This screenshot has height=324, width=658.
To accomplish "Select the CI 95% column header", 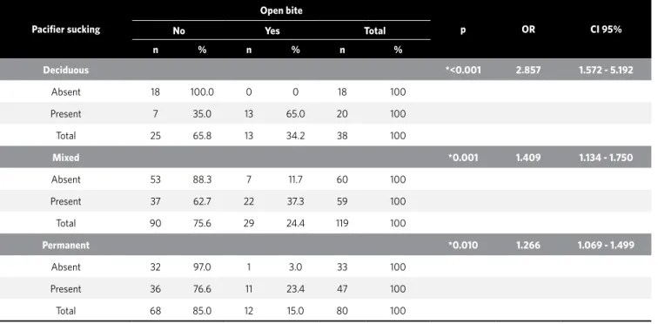I will click(606, 30).
